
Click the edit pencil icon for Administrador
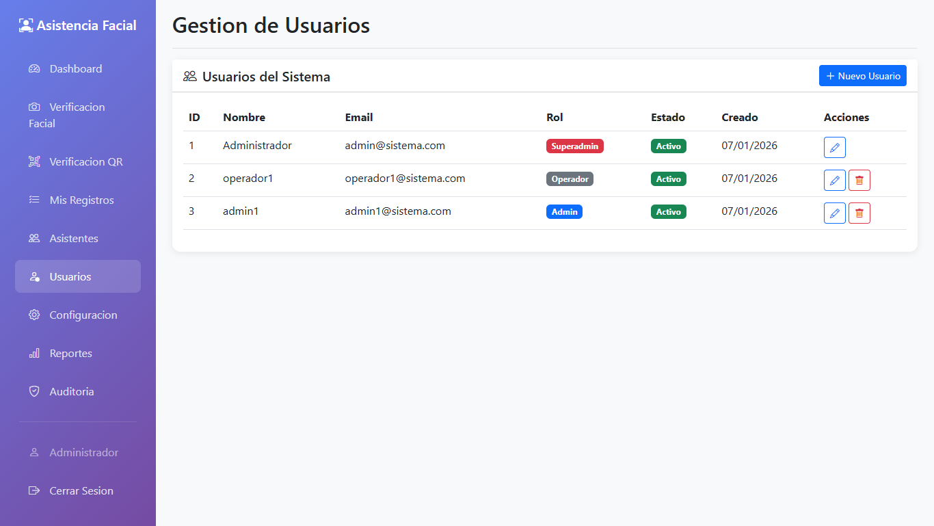pos(834,148)
